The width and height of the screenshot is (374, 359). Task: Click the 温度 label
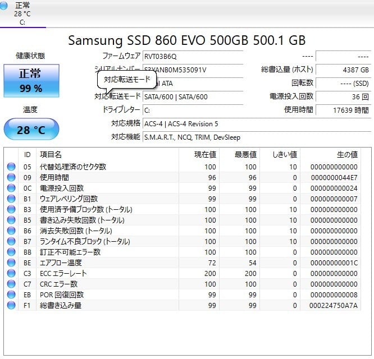(30, 109)
